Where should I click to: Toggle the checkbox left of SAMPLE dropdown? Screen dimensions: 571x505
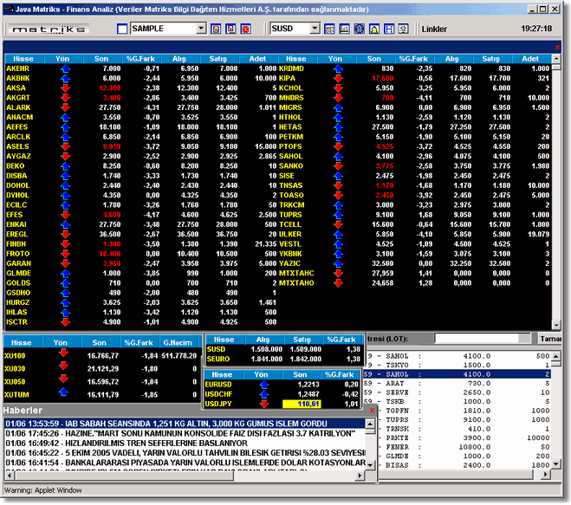click(122, 29)
